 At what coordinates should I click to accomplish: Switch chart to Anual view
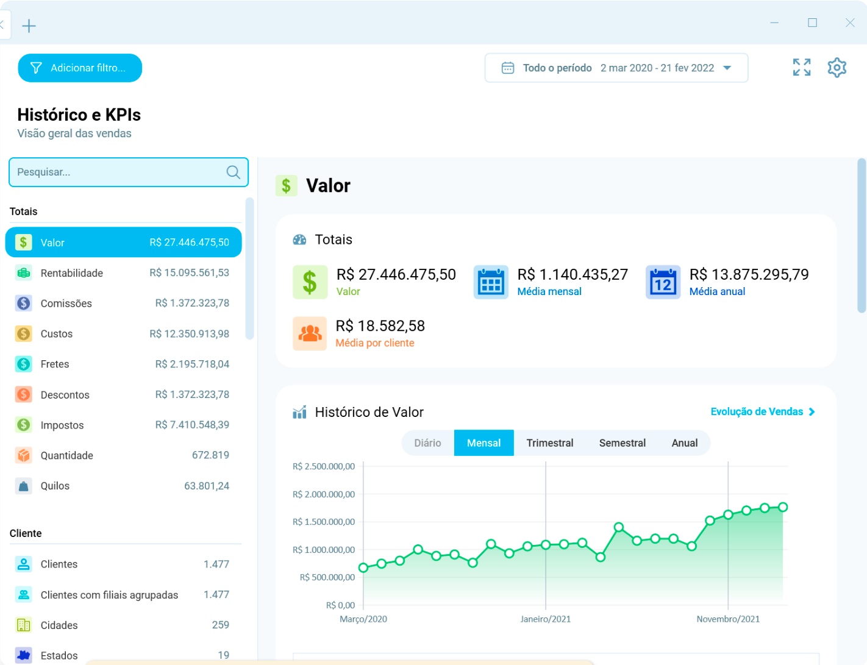pyautogui.click(x=685, y=443)
